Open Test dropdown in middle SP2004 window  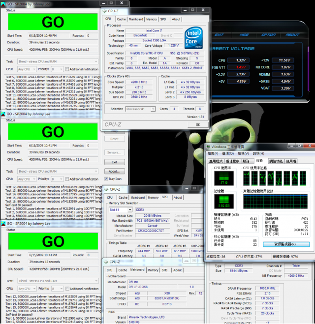point(58,171)
